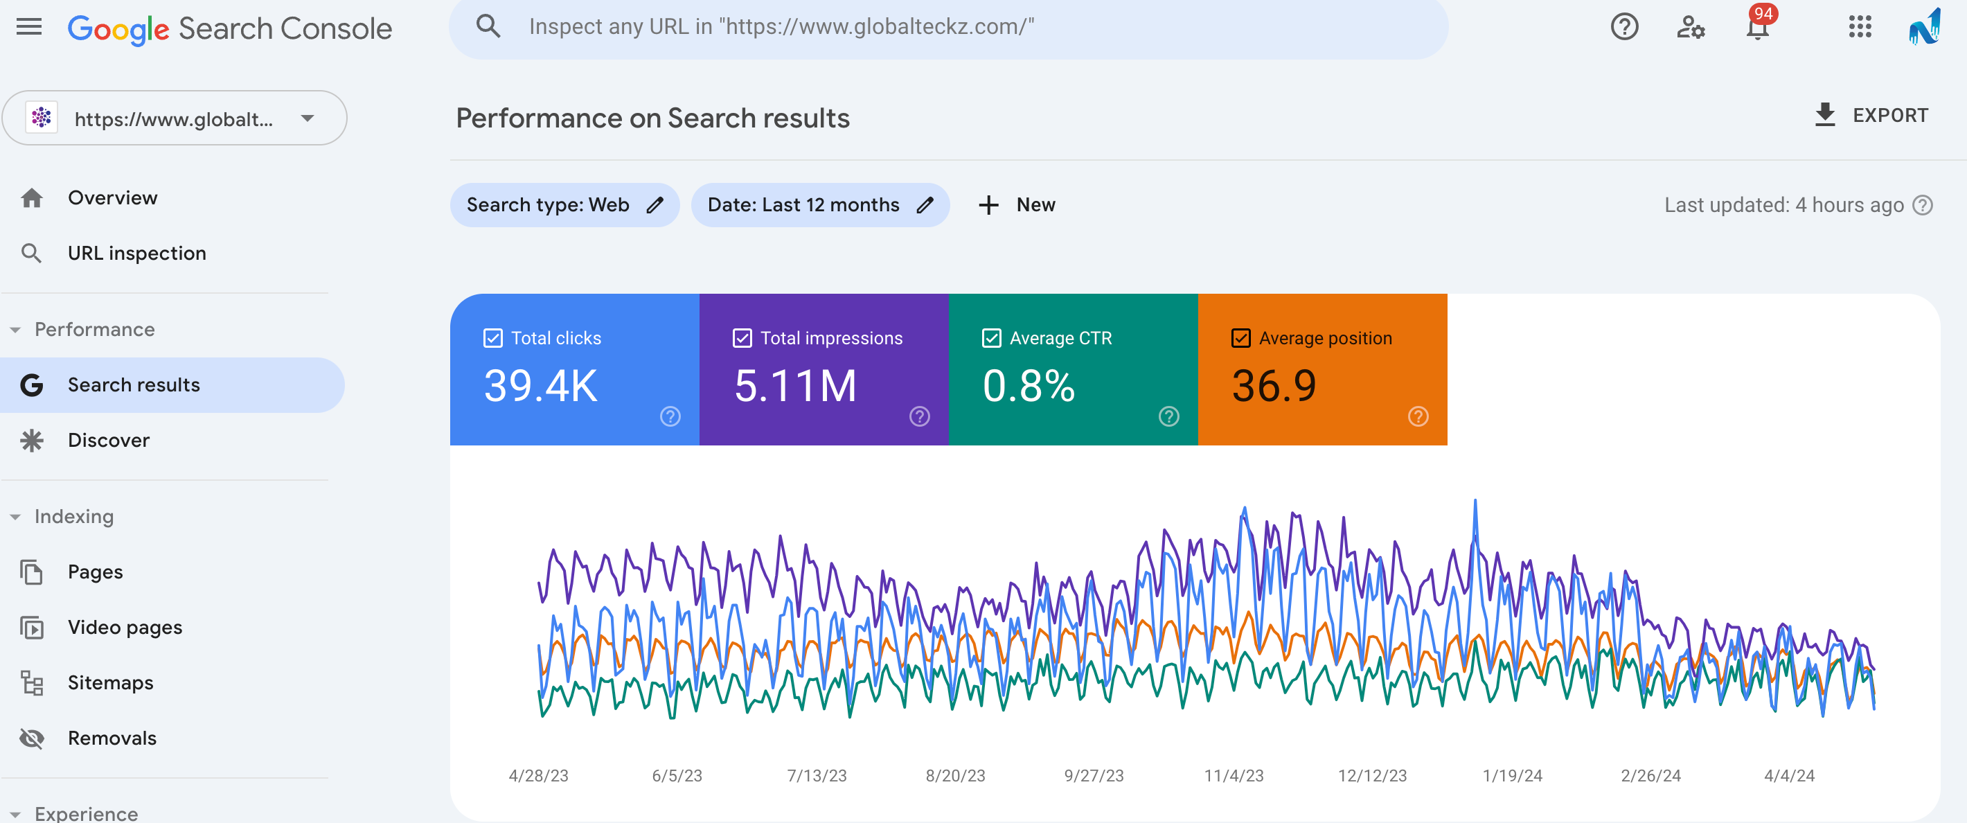Click the 8/20/23 axis date label
1967x823 pixels.
(x=955, y=776)
